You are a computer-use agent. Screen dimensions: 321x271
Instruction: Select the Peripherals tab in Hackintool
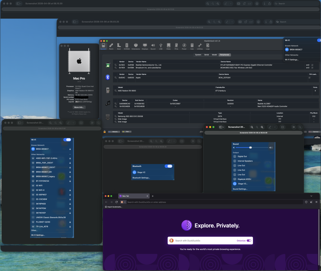click(x=225, y=55)
